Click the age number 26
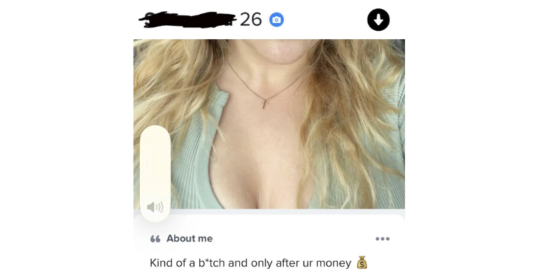Image resolution: width=551 pixels, height=280 pixels. pos(251,20)
